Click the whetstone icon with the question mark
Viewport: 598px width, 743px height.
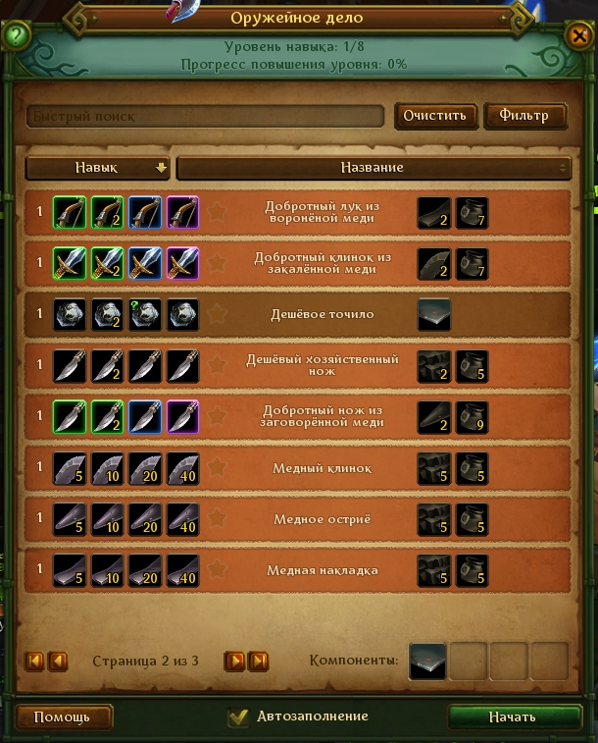[x=145, y=314]
